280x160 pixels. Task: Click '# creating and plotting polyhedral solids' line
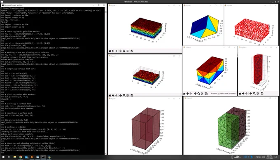click(x=30, y=143)
